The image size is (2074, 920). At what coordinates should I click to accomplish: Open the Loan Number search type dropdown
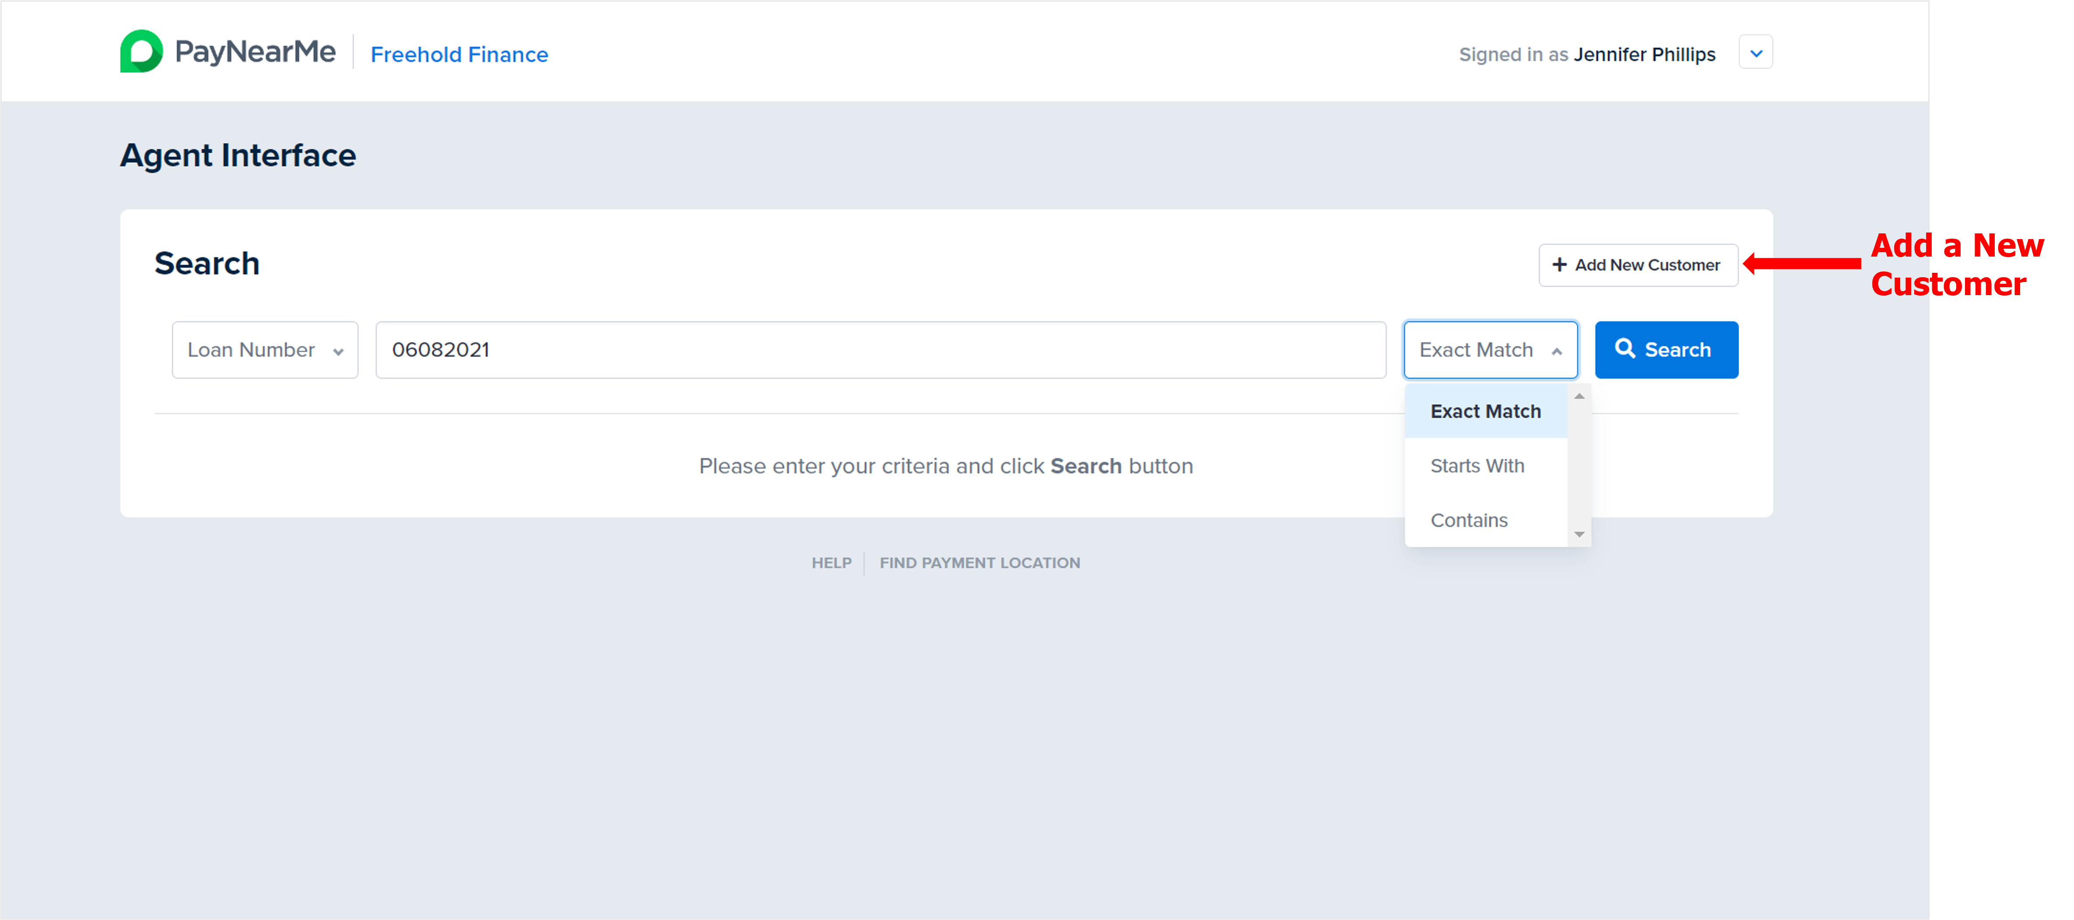pyautogui.click(x=264, y=350)
